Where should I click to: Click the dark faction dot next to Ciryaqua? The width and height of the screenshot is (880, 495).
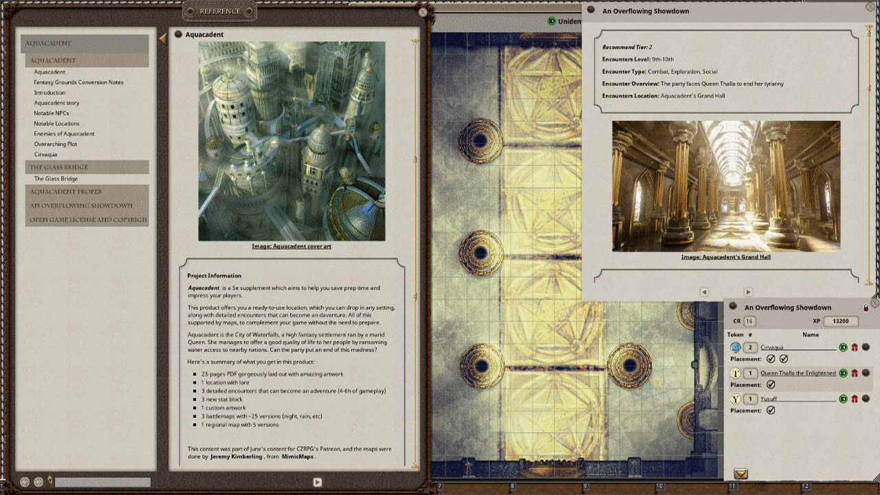coord(866,348)
